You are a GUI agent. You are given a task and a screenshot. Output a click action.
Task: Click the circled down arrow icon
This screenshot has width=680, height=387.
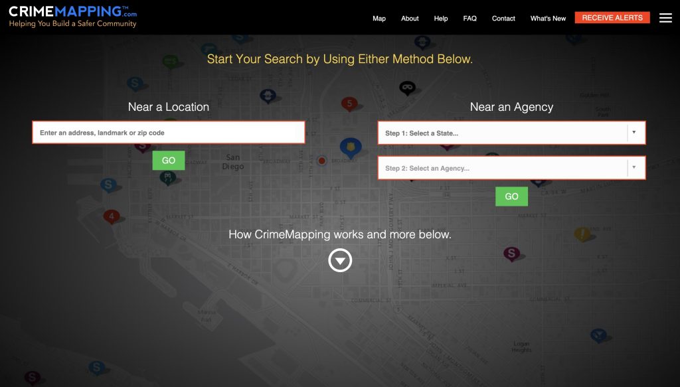click(340, 260)
